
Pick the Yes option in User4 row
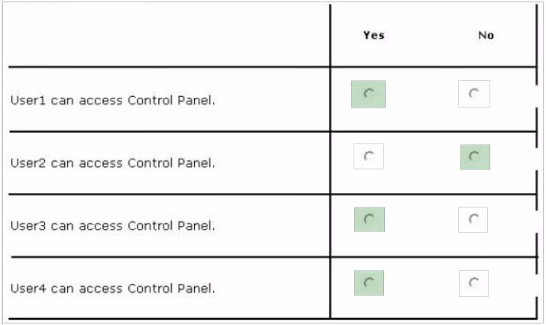pos(369,283)
